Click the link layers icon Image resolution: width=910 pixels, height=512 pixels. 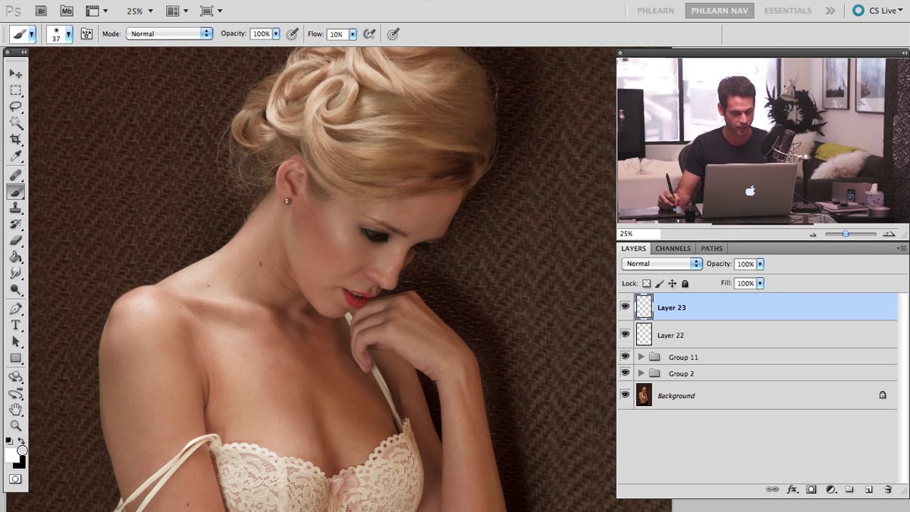(772, 489)
